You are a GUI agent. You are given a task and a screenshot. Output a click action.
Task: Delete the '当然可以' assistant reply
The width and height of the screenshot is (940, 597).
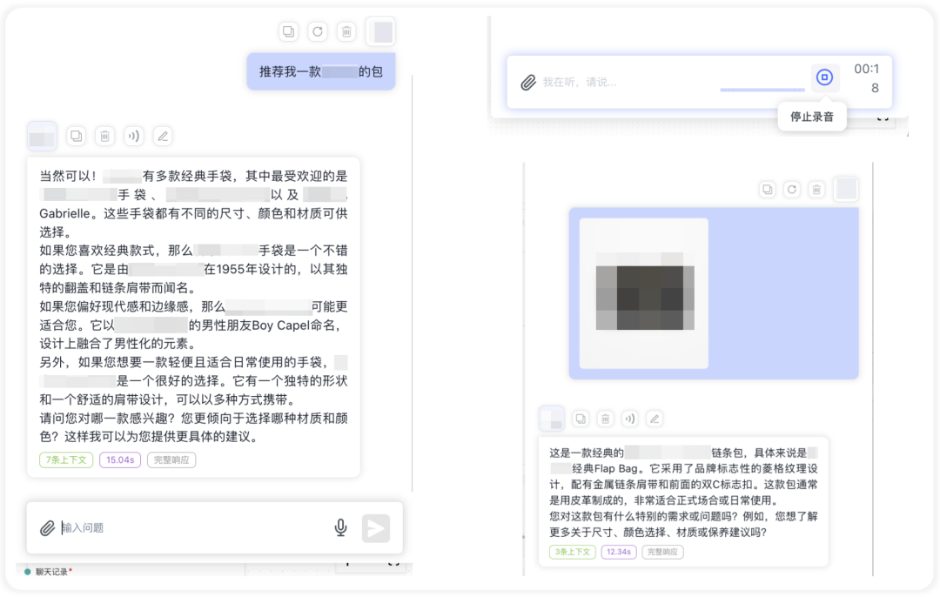[105, 136]
